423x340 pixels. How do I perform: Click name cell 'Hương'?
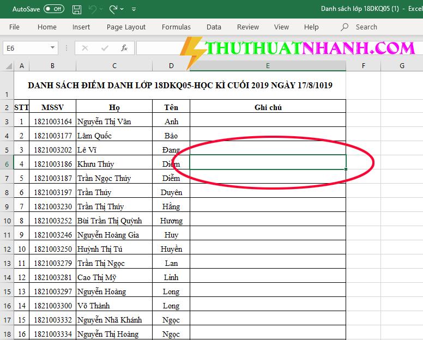click(x=171, y=219)
